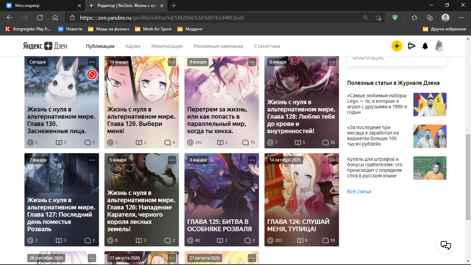
Task: Open the Моддинг bookmark folder
Action: pyautogui.click(x=190, y=29)
